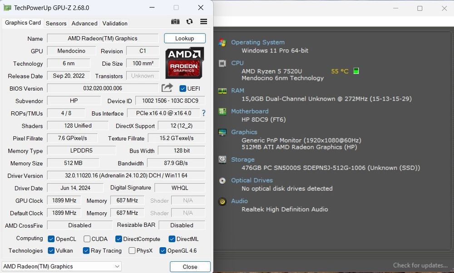Viewport: 454px width, 273px height.
Task: Click the AMD Radeon Graphics logo
Action: [184, 63]
